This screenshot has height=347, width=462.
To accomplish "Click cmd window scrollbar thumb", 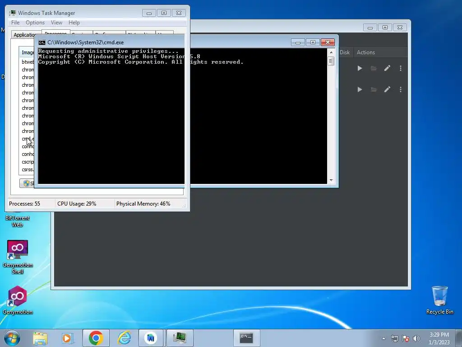I will [x=331, y=61].
